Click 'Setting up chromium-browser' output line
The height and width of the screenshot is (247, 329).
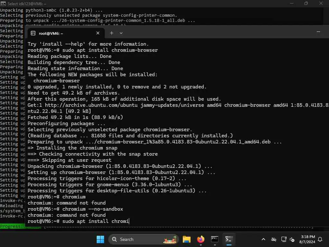pyautogui.click(x=121, y=172)
